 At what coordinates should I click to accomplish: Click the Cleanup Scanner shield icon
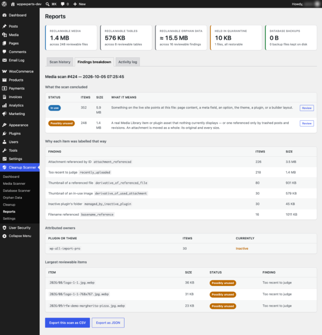pos(5,167)
